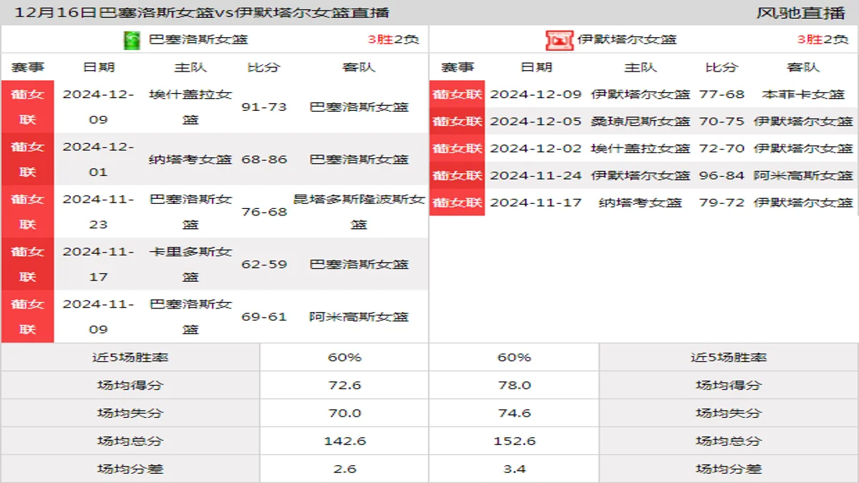
Task: Click the page title about 12月16日 live broadcast
Action: click(204, 11)
